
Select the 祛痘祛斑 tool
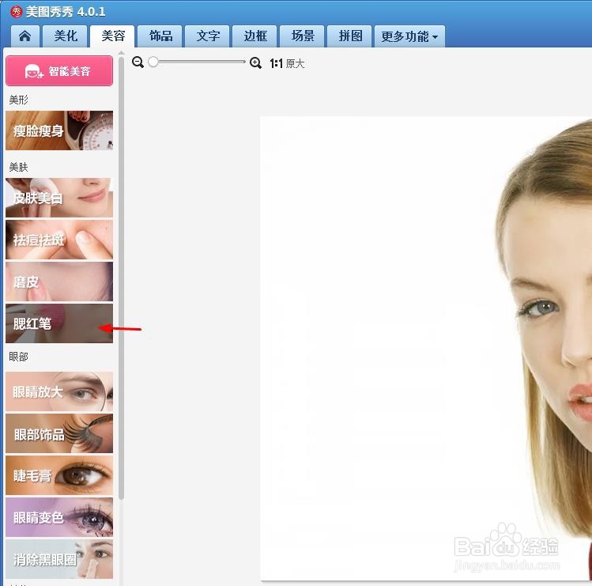tap(59, 240)
